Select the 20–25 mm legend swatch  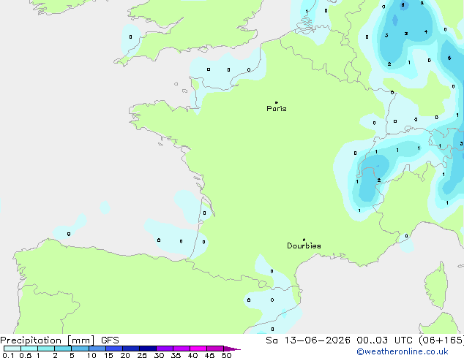tap(130, 349)
